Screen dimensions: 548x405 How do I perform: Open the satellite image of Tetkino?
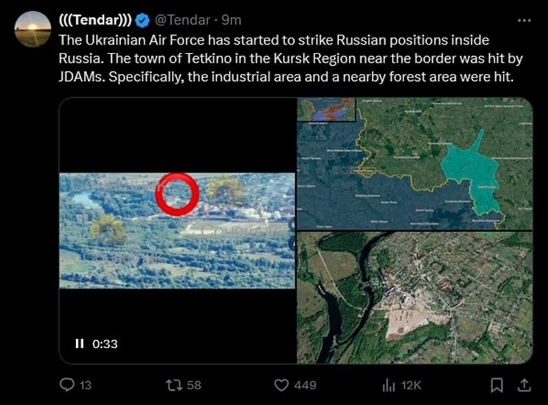pyautogui.click(x=414, y=297)
